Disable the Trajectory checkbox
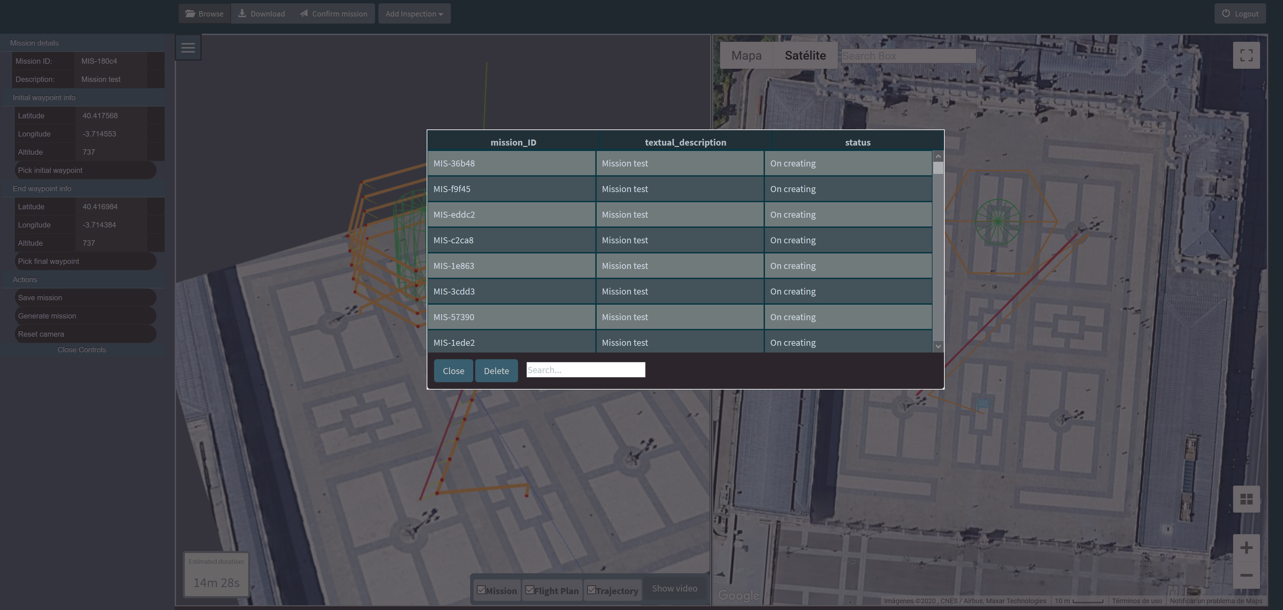The width and height of the screenshot is (1283, 610). pyautogui.click(x=591, y=590)
